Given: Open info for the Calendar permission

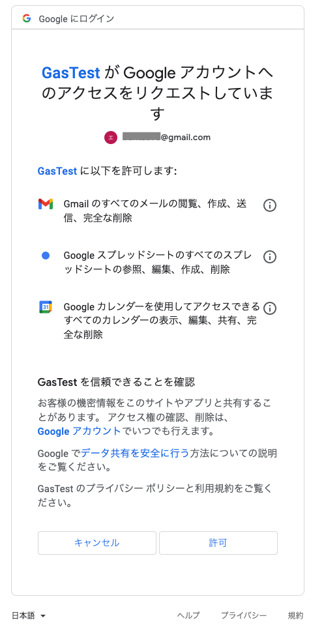Looking at the screenshot, I should [x=270, y=308].
